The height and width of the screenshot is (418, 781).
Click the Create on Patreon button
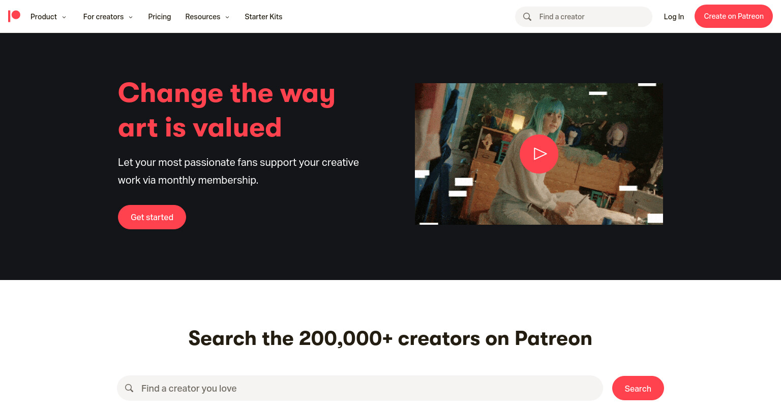pos(734,16)
